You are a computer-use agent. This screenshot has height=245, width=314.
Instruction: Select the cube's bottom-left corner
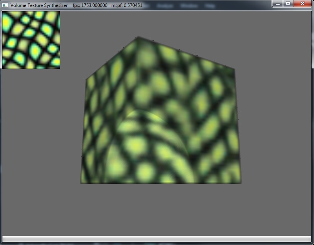(x=81, y=182)
